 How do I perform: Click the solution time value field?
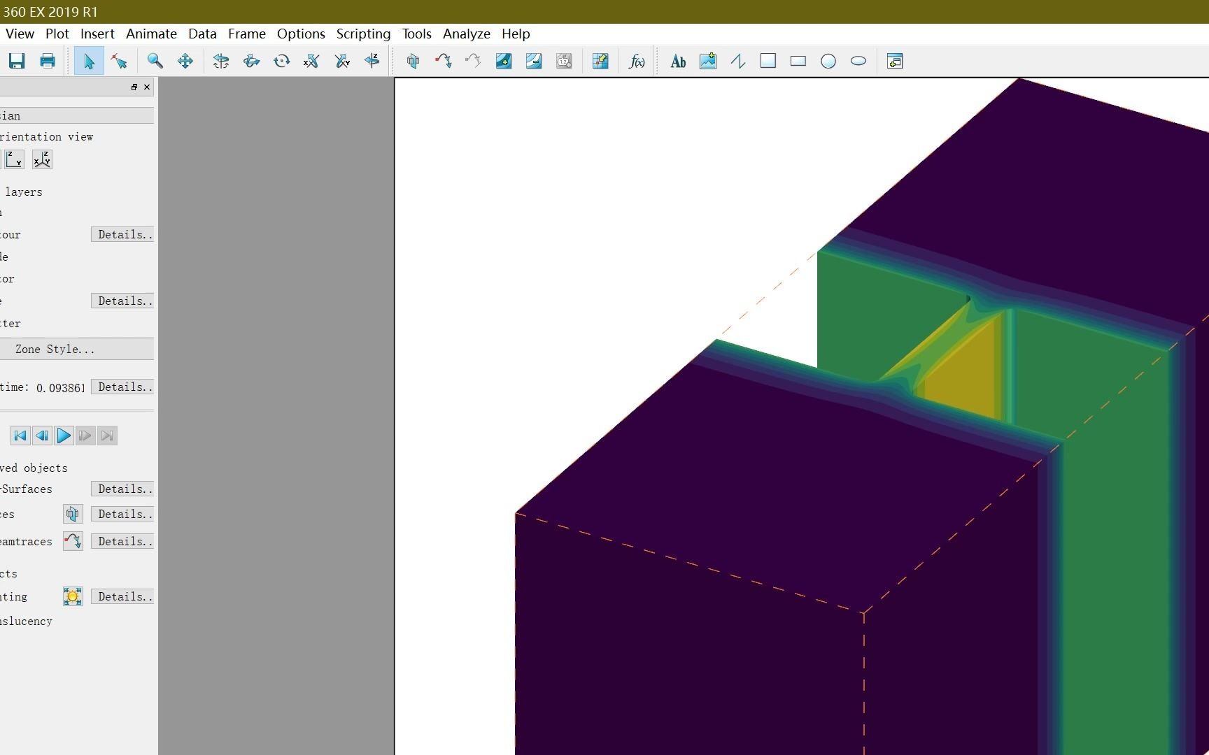pos(61,387)
